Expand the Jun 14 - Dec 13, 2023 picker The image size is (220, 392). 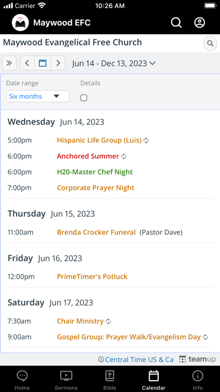114,63
